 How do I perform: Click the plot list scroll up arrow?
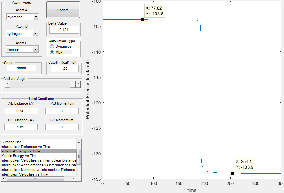click(x=79, y=142)
